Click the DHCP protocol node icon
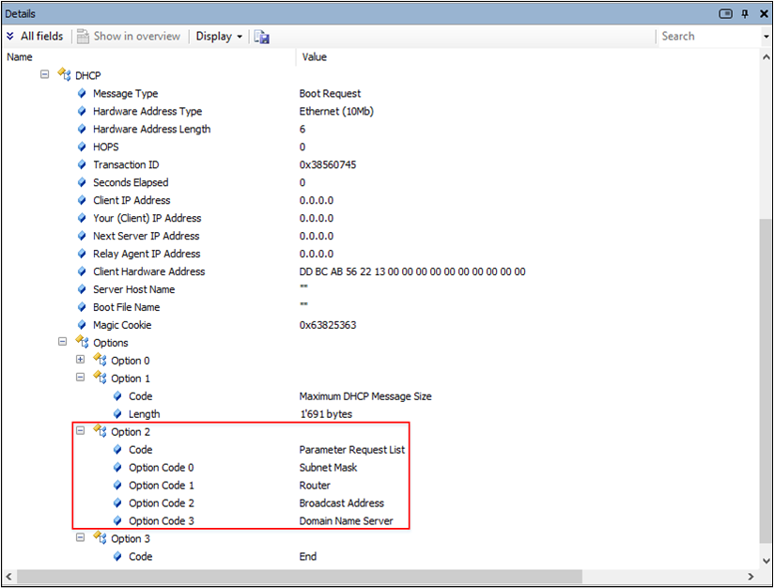 click(64, 75)
